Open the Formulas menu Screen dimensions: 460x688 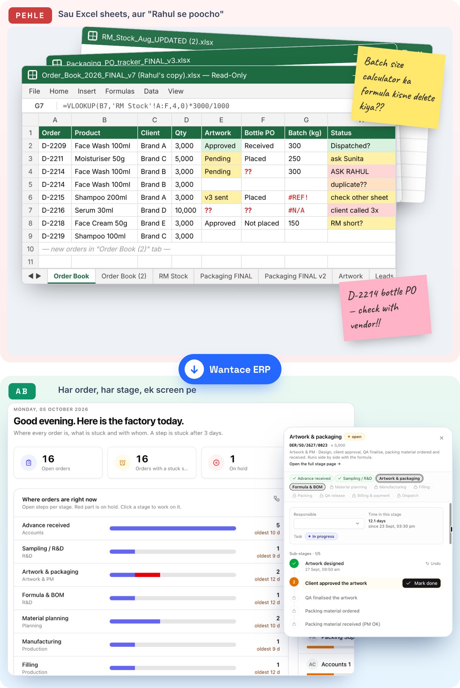pyautogui.click(x=120, y=91)
